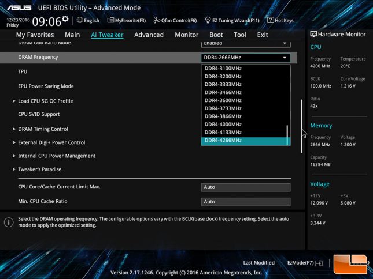Open Hot Keys question mark icon
The image size is (373, 279).
coord(270,20)
